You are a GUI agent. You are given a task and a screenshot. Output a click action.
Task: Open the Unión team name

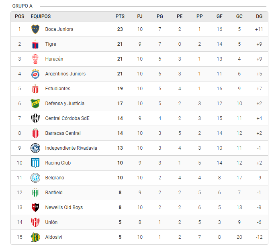pos(51,222)
